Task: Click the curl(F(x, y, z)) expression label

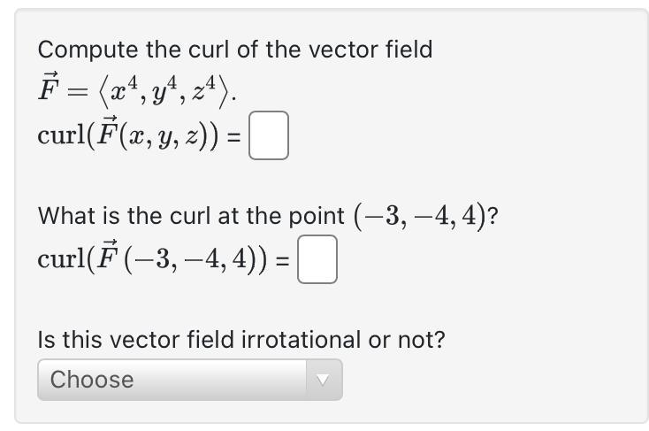Action: pyautogui.click(x=128, y=135)
